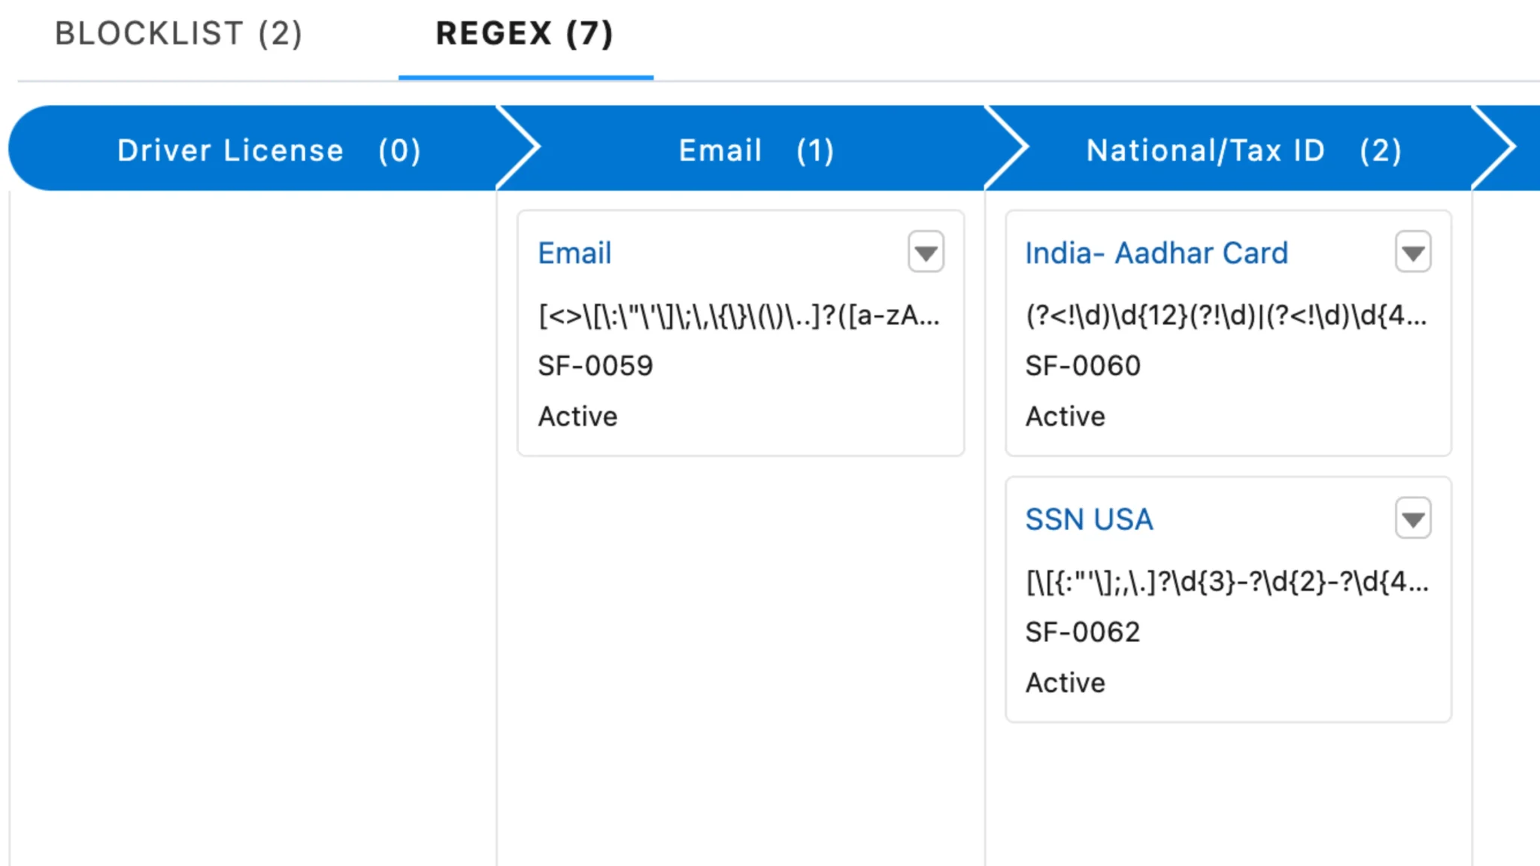Select the REGEX (7) tab
This screenshot has width=1540, height=866.
click(x=525, y=34)
